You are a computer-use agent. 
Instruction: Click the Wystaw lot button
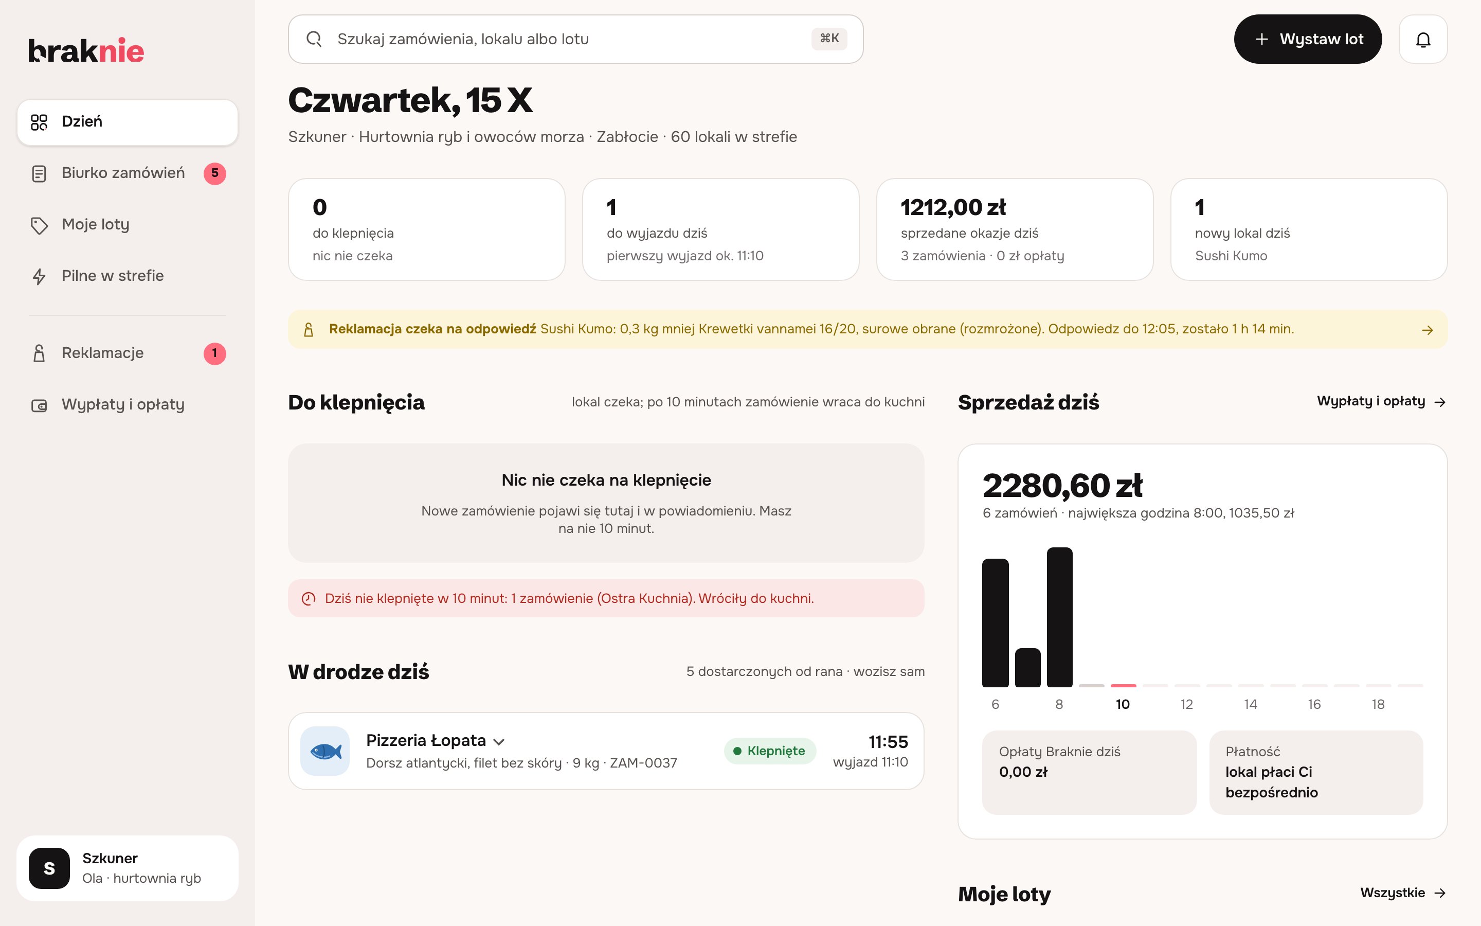pos(1308,39)
